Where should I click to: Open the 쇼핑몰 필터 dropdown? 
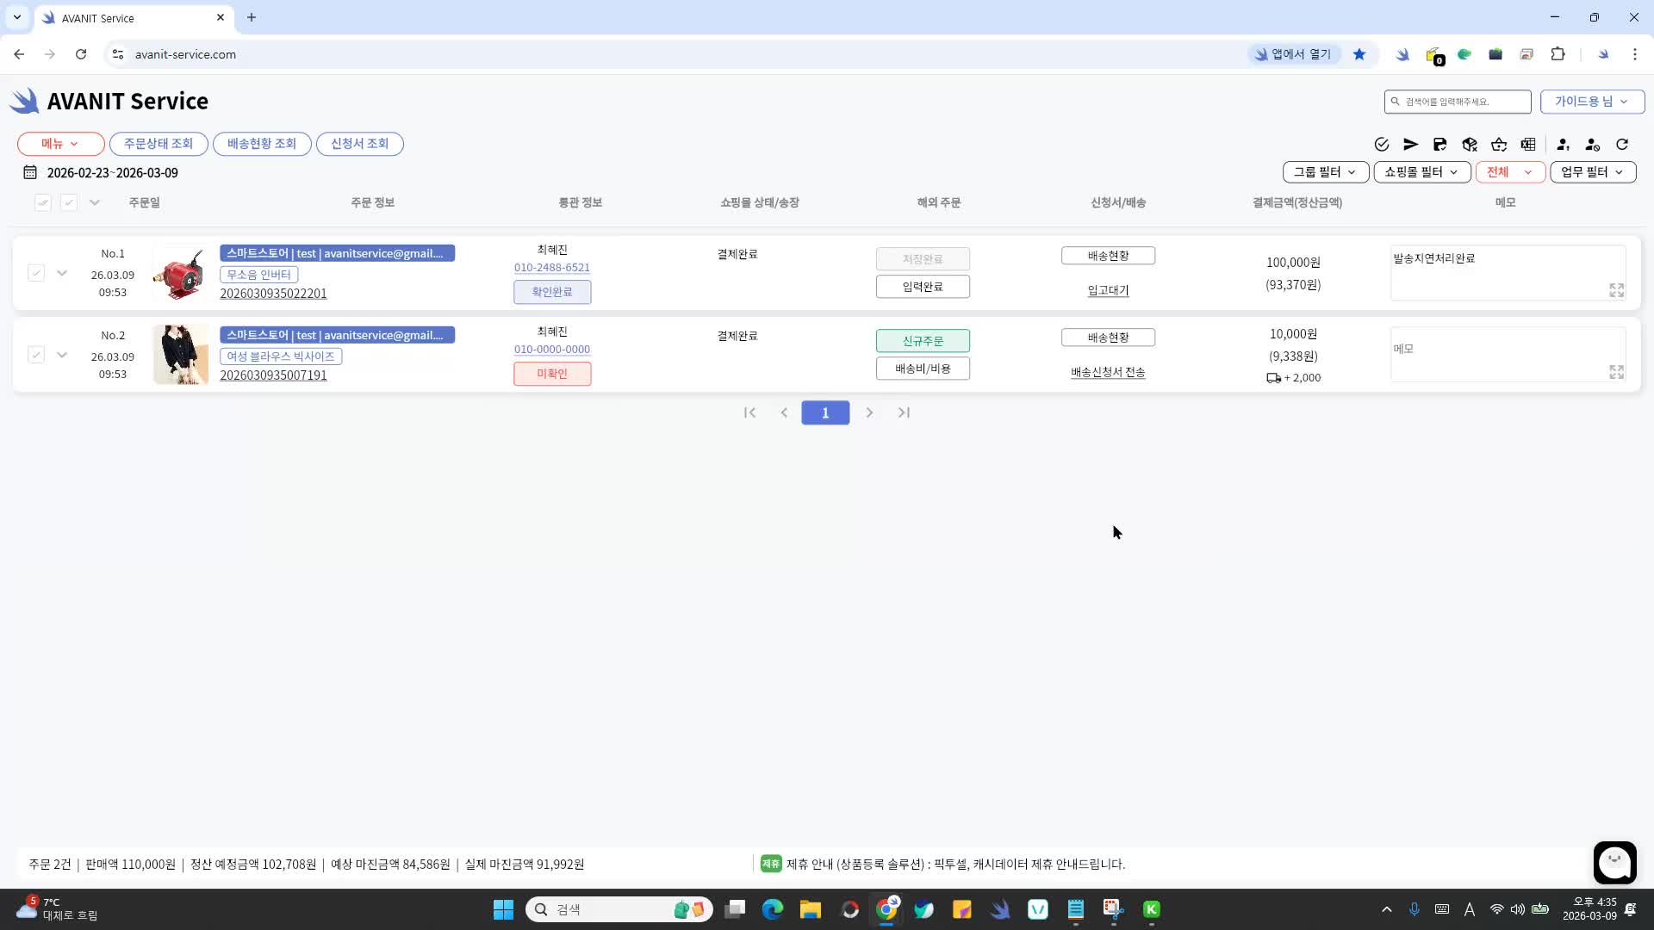click(1421, 172)
